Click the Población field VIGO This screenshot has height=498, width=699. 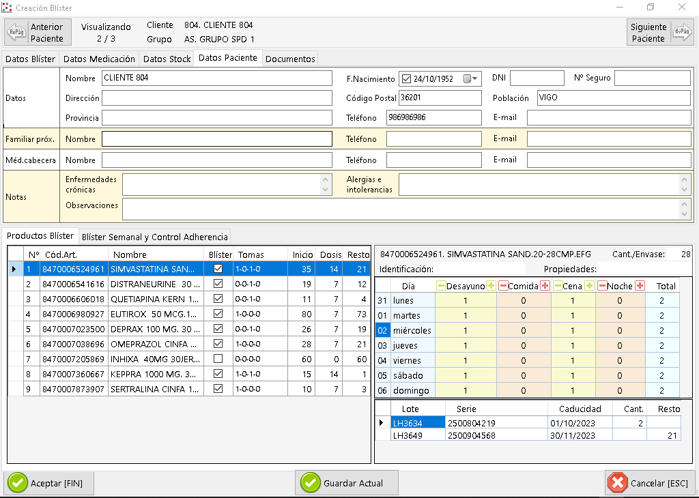613,98
